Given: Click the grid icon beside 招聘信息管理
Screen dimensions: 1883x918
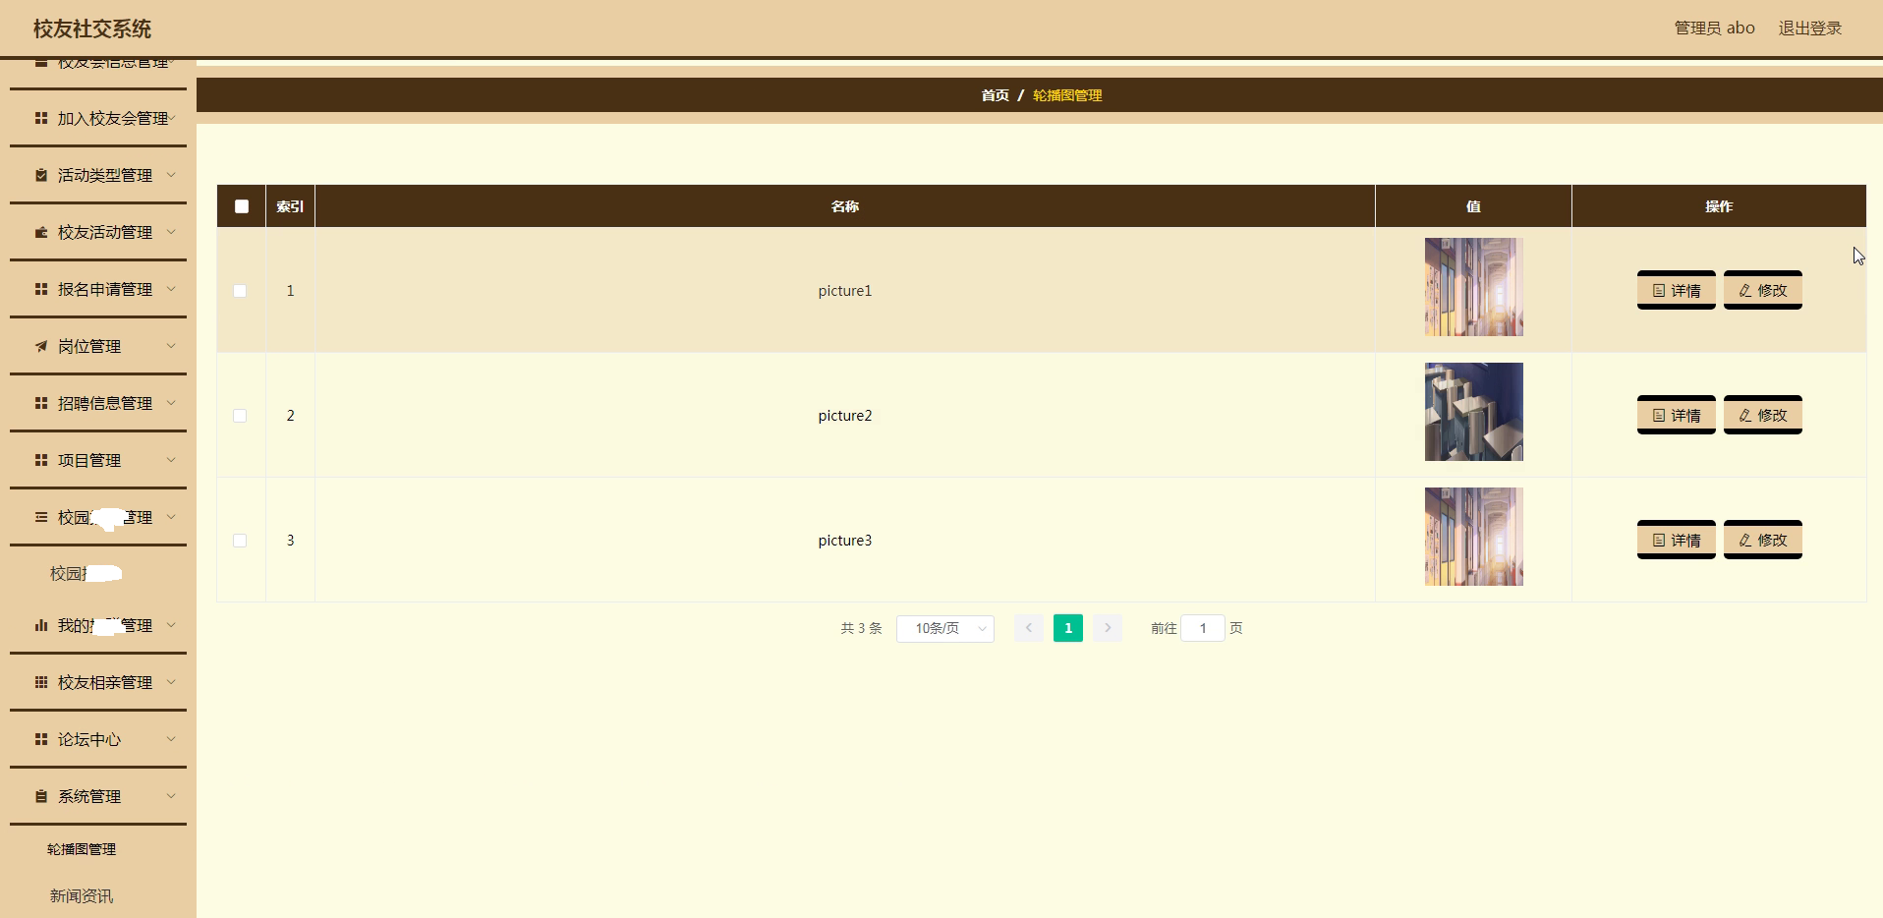Looking at the screenshot, I should (41, 403).
